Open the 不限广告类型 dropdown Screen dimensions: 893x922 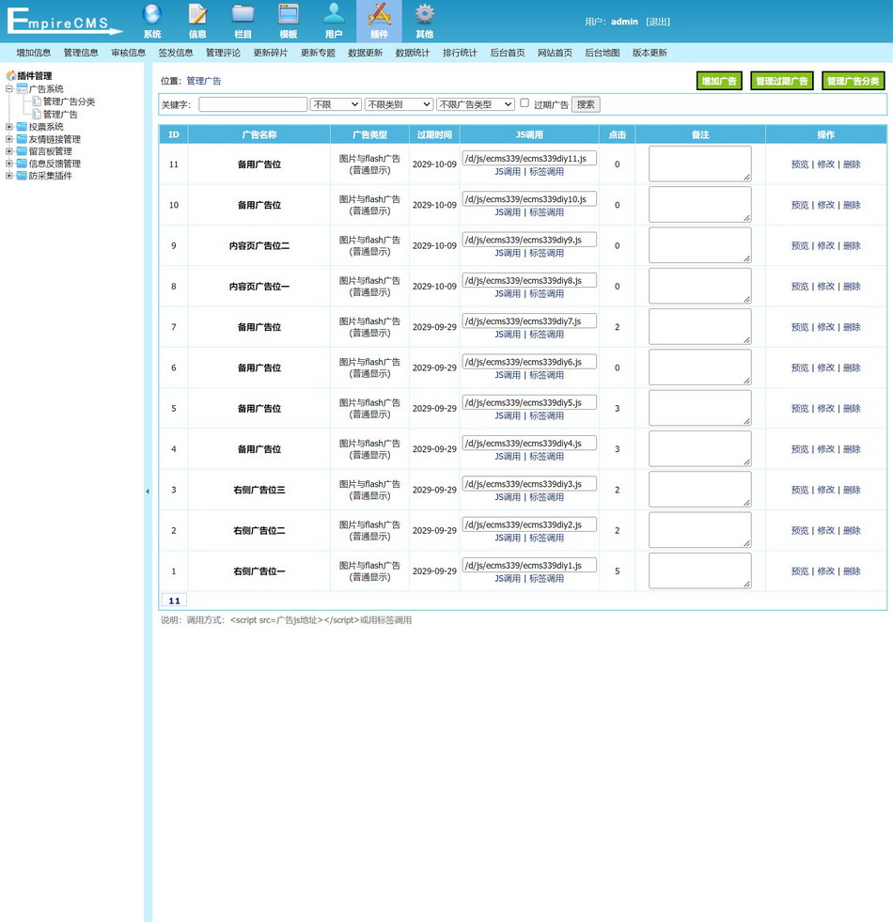point(476,104)
